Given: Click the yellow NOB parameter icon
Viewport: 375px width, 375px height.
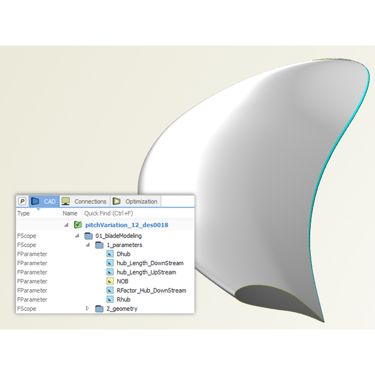Looking at the screenshot, I should [110, 281].
